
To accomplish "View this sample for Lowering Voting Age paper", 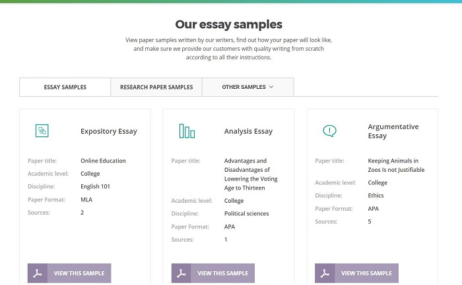I will (213, 273).
